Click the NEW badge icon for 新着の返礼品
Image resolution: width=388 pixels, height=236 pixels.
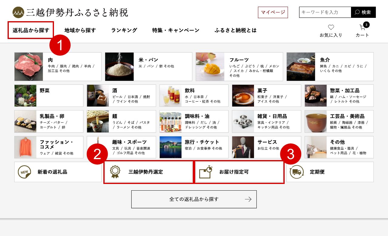coord(24,172)
